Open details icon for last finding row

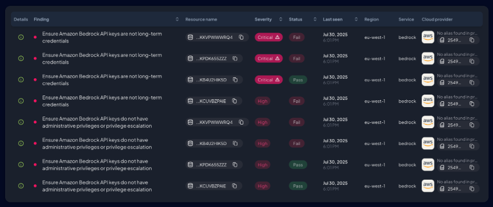pos(21,185)
